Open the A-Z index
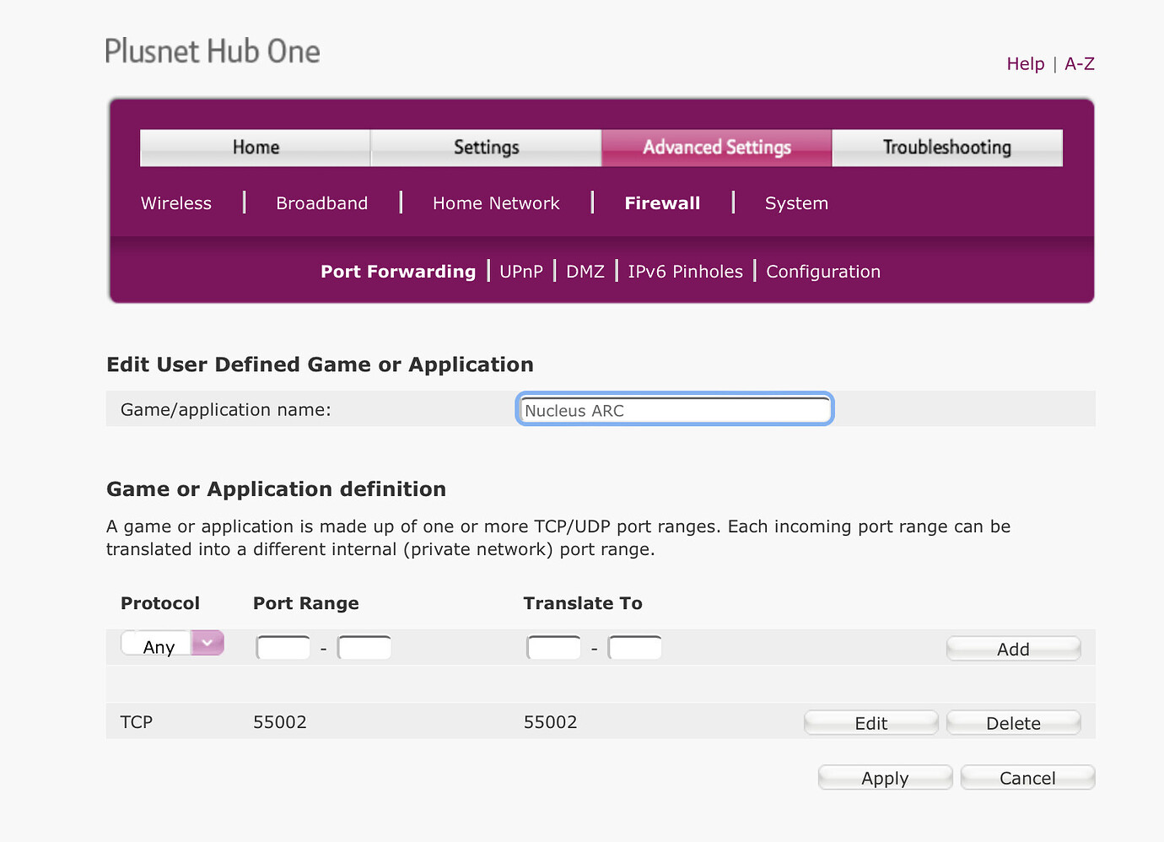Screen dimensions: 1164x842 [x=1080, y=63]
